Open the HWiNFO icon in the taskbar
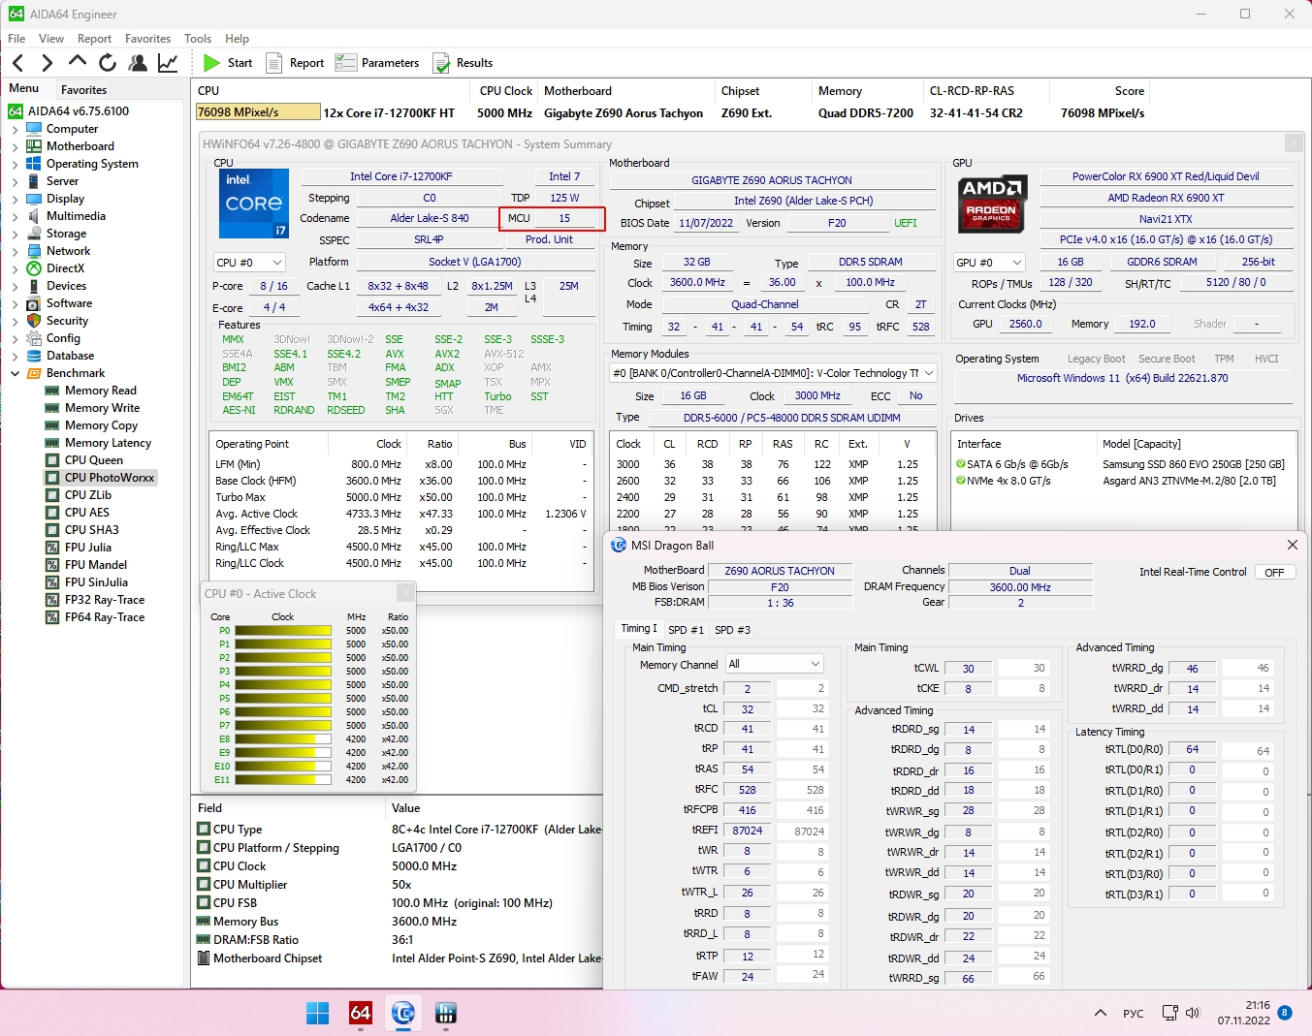Viewport: 1312px width, 1036px height. click(x=446, y=1013)
